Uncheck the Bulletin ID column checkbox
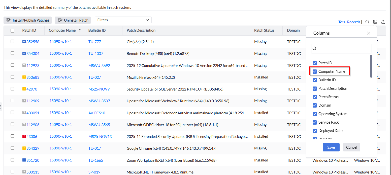391x175 pixels. coord(315,80)
